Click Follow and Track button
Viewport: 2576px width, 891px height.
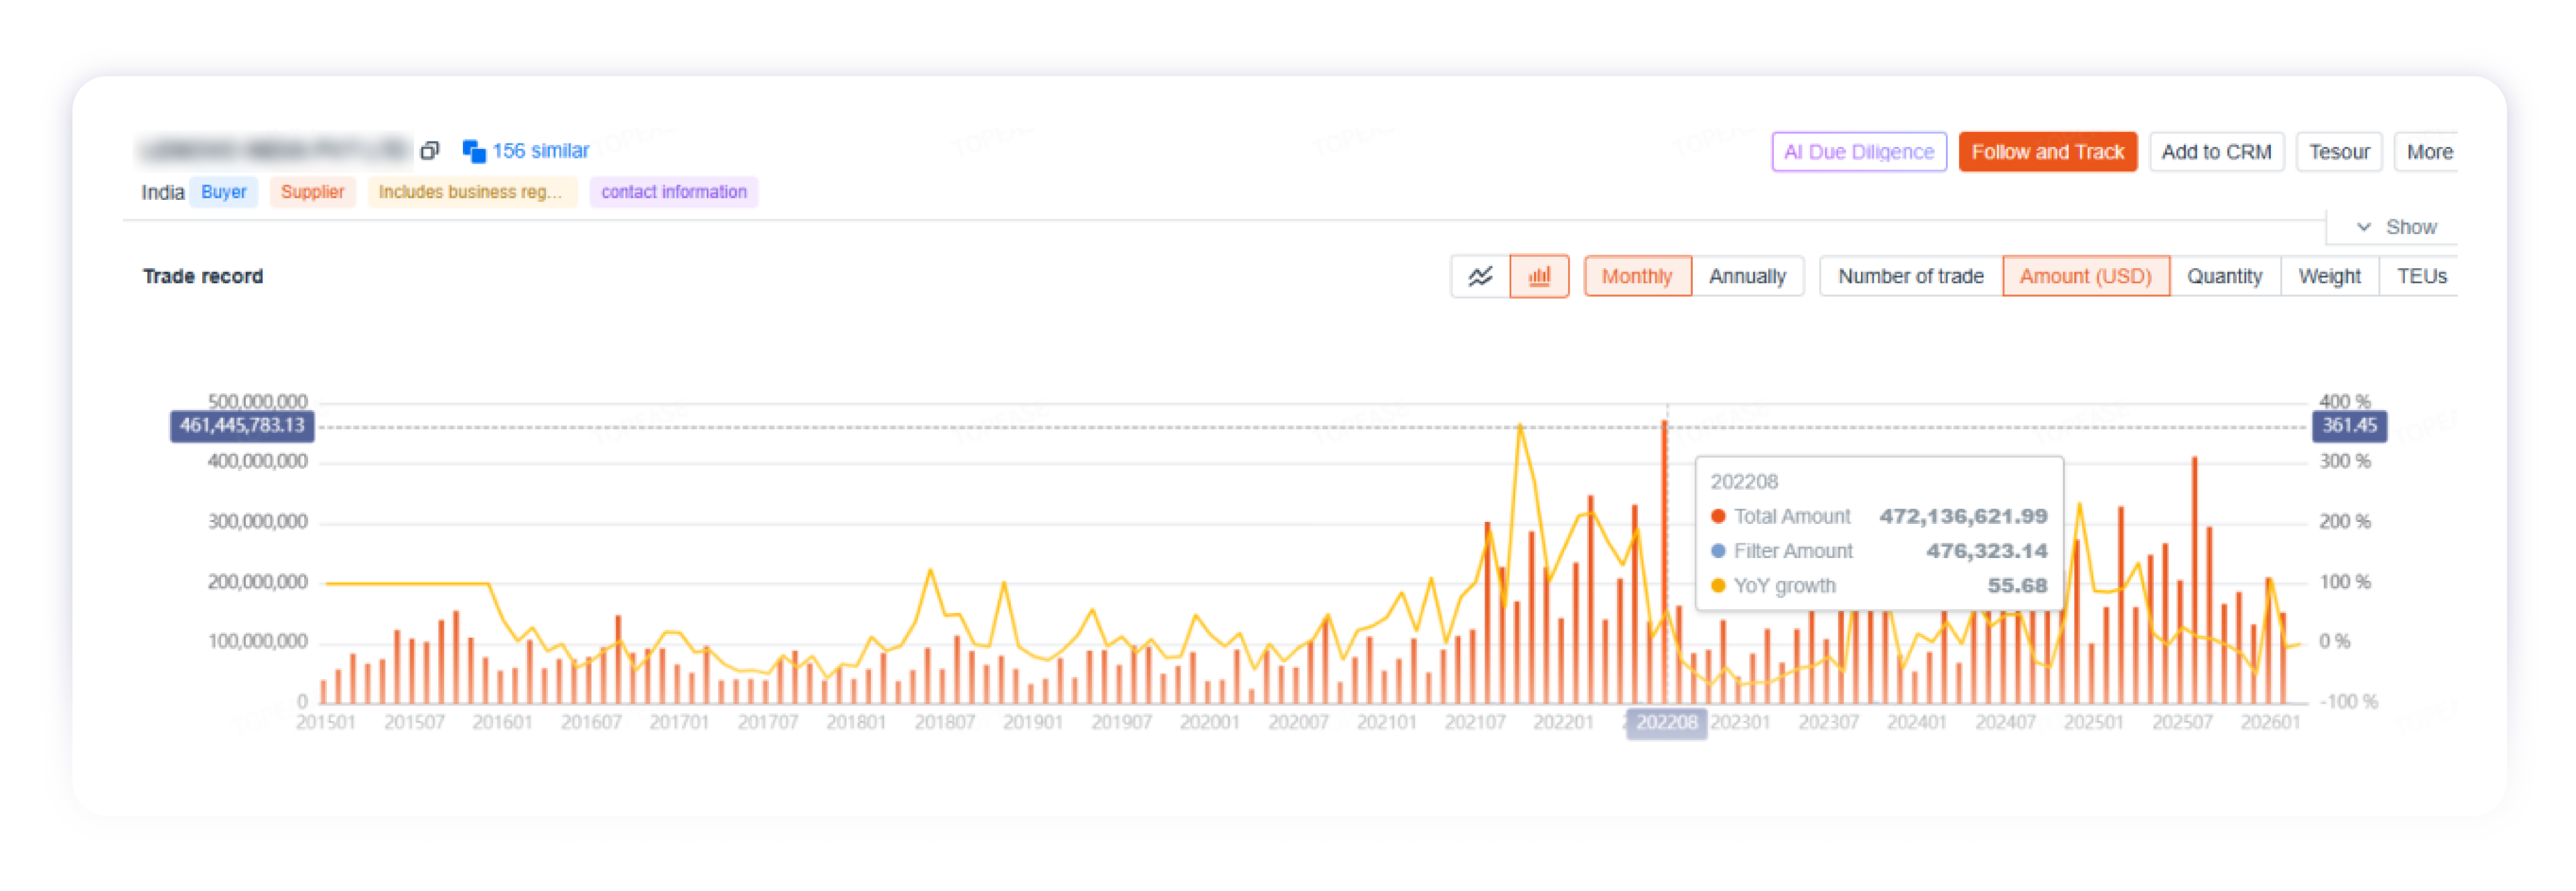[2047, 152]
